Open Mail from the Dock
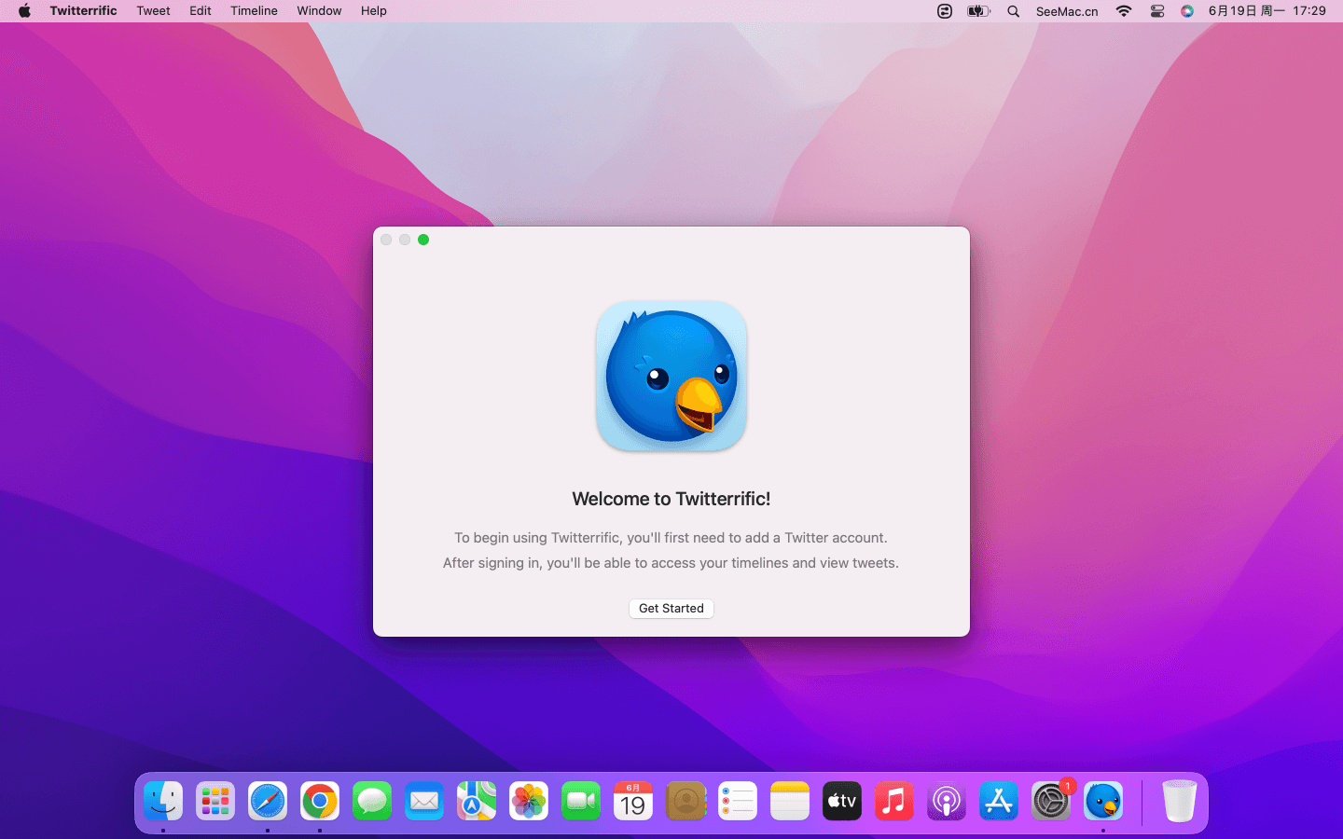This screenshot has width=1343, height=839. (424, 801)
